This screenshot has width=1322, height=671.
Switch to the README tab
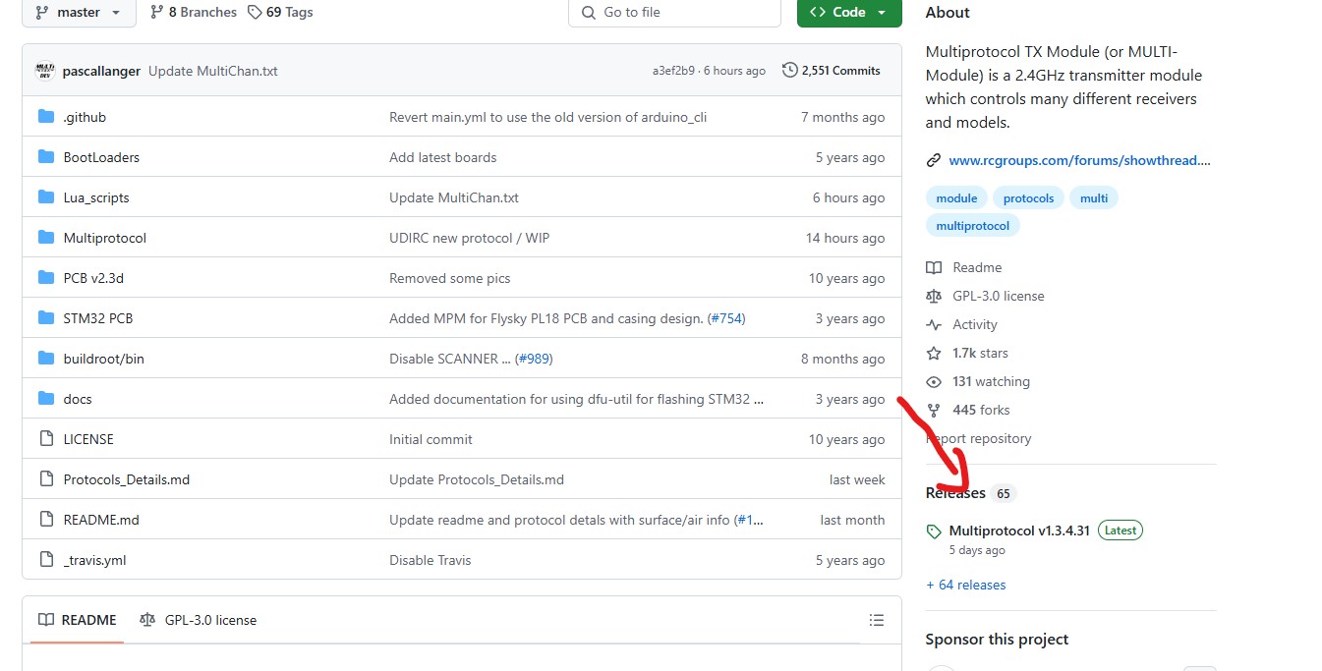78,620
